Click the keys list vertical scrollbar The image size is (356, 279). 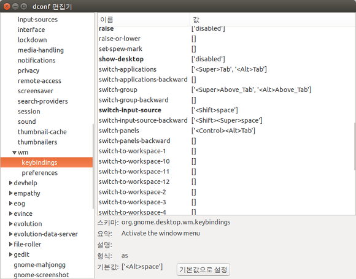pyautogui.click(x=355, y=147)
